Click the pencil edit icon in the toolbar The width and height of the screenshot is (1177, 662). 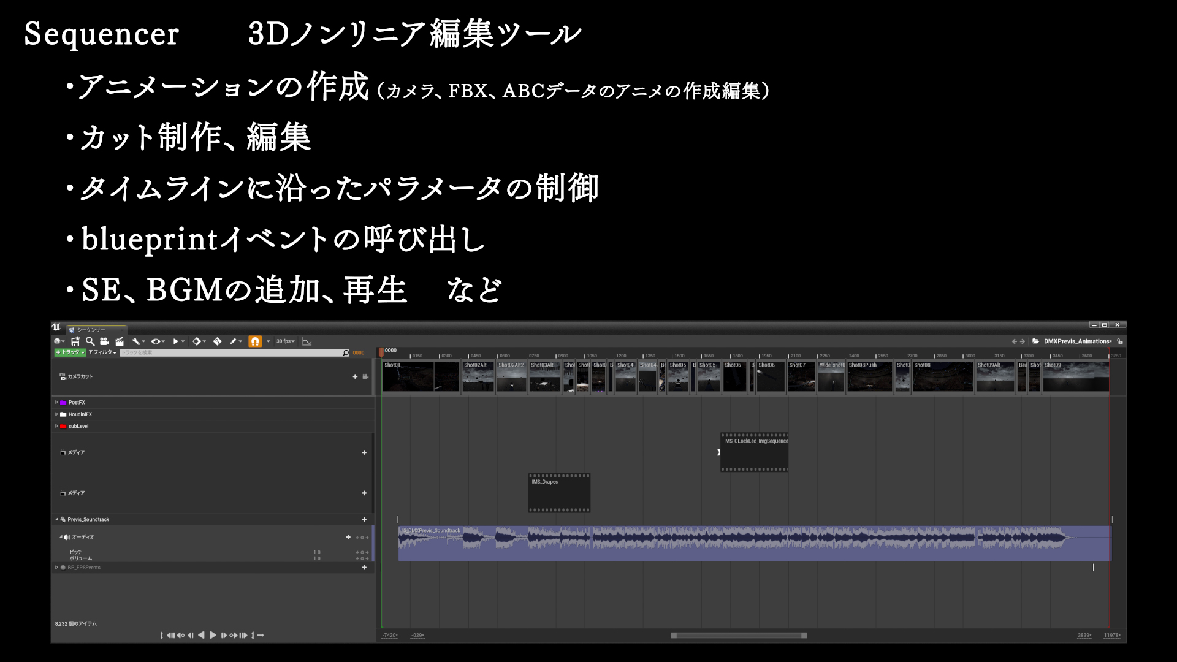tap(233, 341)
